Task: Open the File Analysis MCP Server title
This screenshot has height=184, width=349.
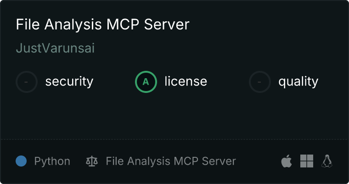Action: [102, 24]
